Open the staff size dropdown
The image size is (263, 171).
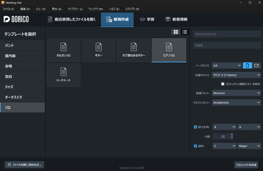236,75
